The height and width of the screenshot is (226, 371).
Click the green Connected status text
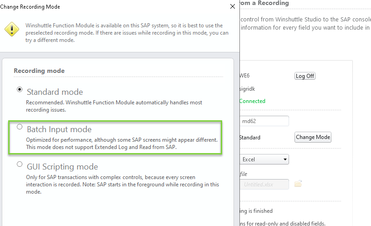pos(252,101)
